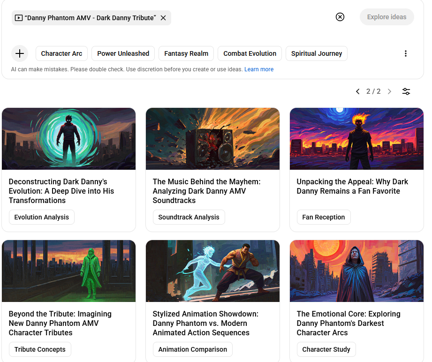
Task: Select the Character Arc suggestion chip
Action: point(61,53)
